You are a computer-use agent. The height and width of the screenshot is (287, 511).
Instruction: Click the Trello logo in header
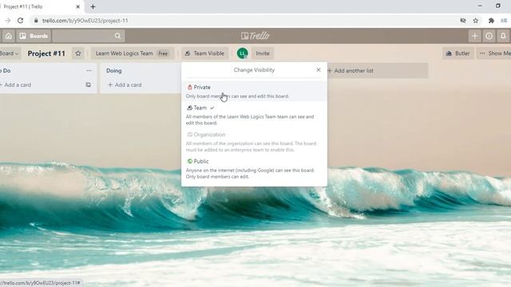(255, 36)
